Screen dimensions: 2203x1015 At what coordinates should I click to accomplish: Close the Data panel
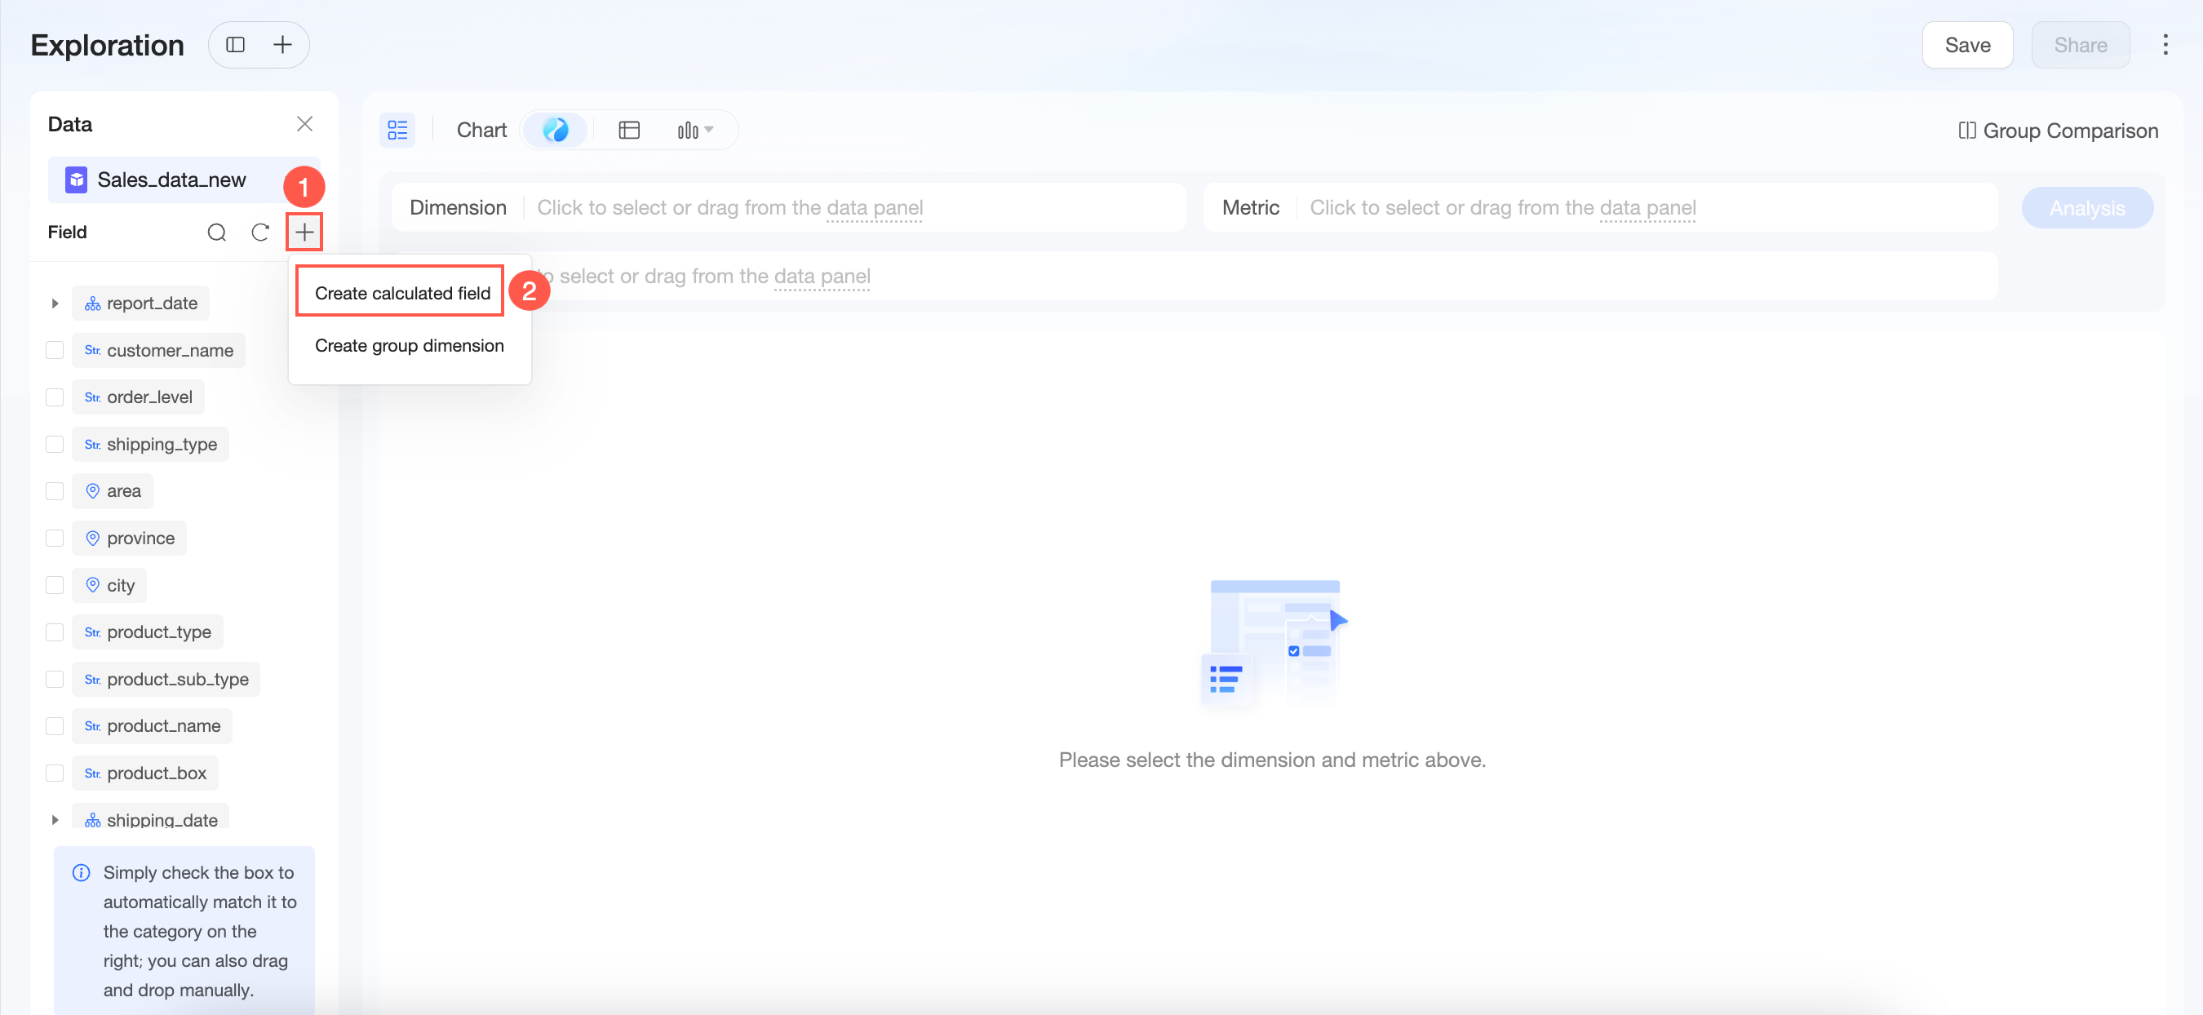(304, 124)
